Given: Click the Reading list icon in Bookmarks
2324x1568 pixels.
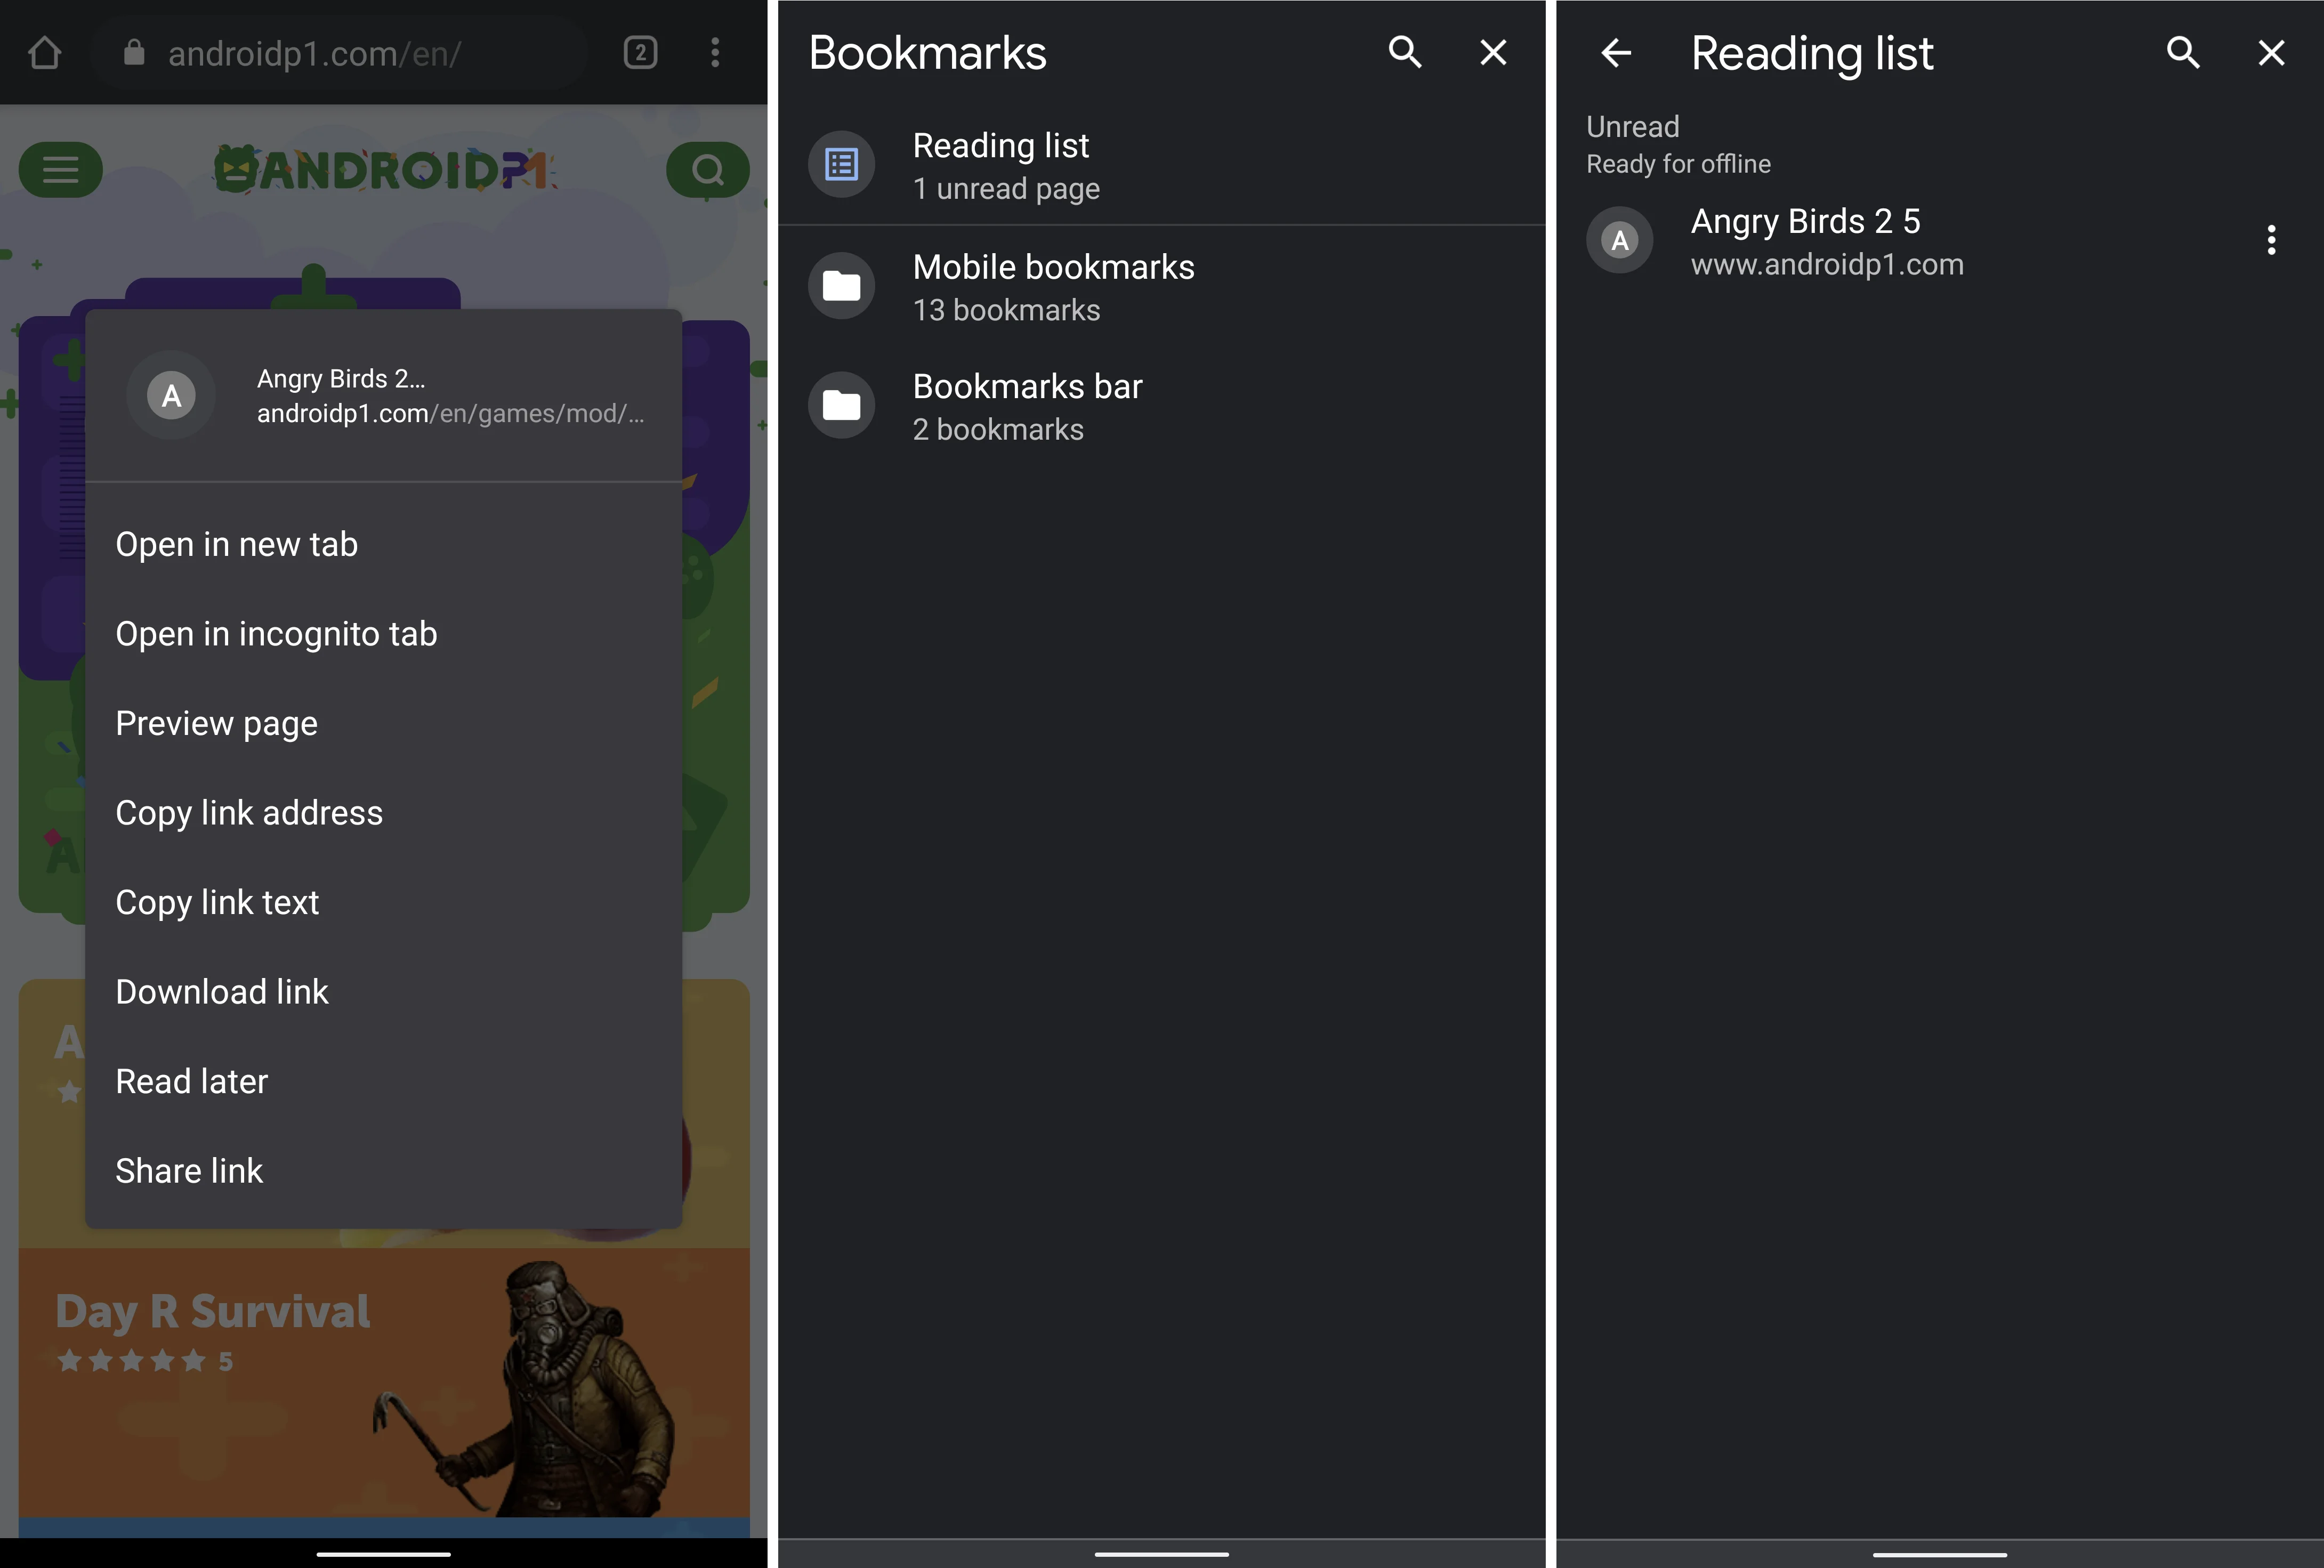Looking at the screenshot, I should [x=841, y=164].
